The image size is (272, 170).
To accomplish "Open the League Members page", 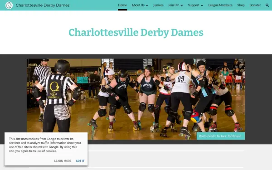I will [x=220, y=5].
